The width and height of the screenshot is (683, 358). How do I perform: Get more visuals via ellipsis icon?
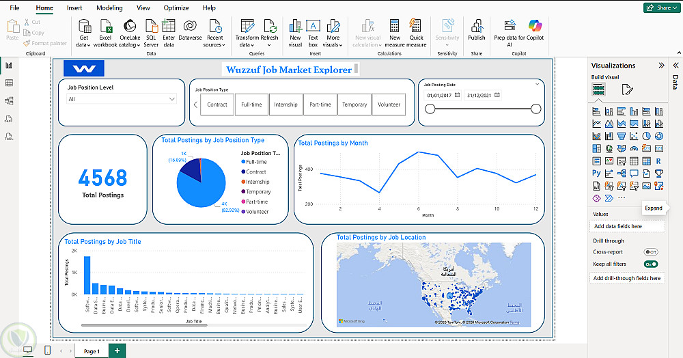(x=622, y=198)
